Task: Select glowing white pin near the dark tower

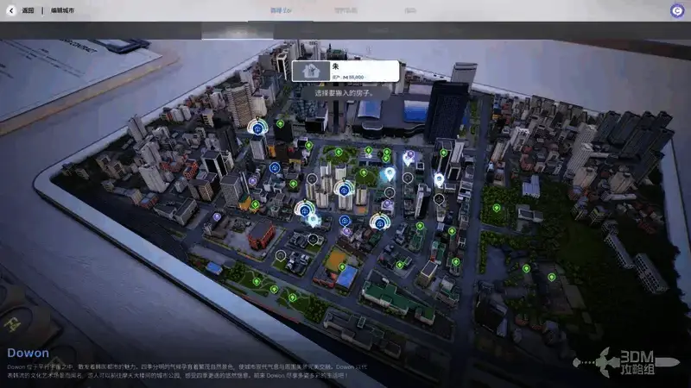Action: [x=439, y=179]
